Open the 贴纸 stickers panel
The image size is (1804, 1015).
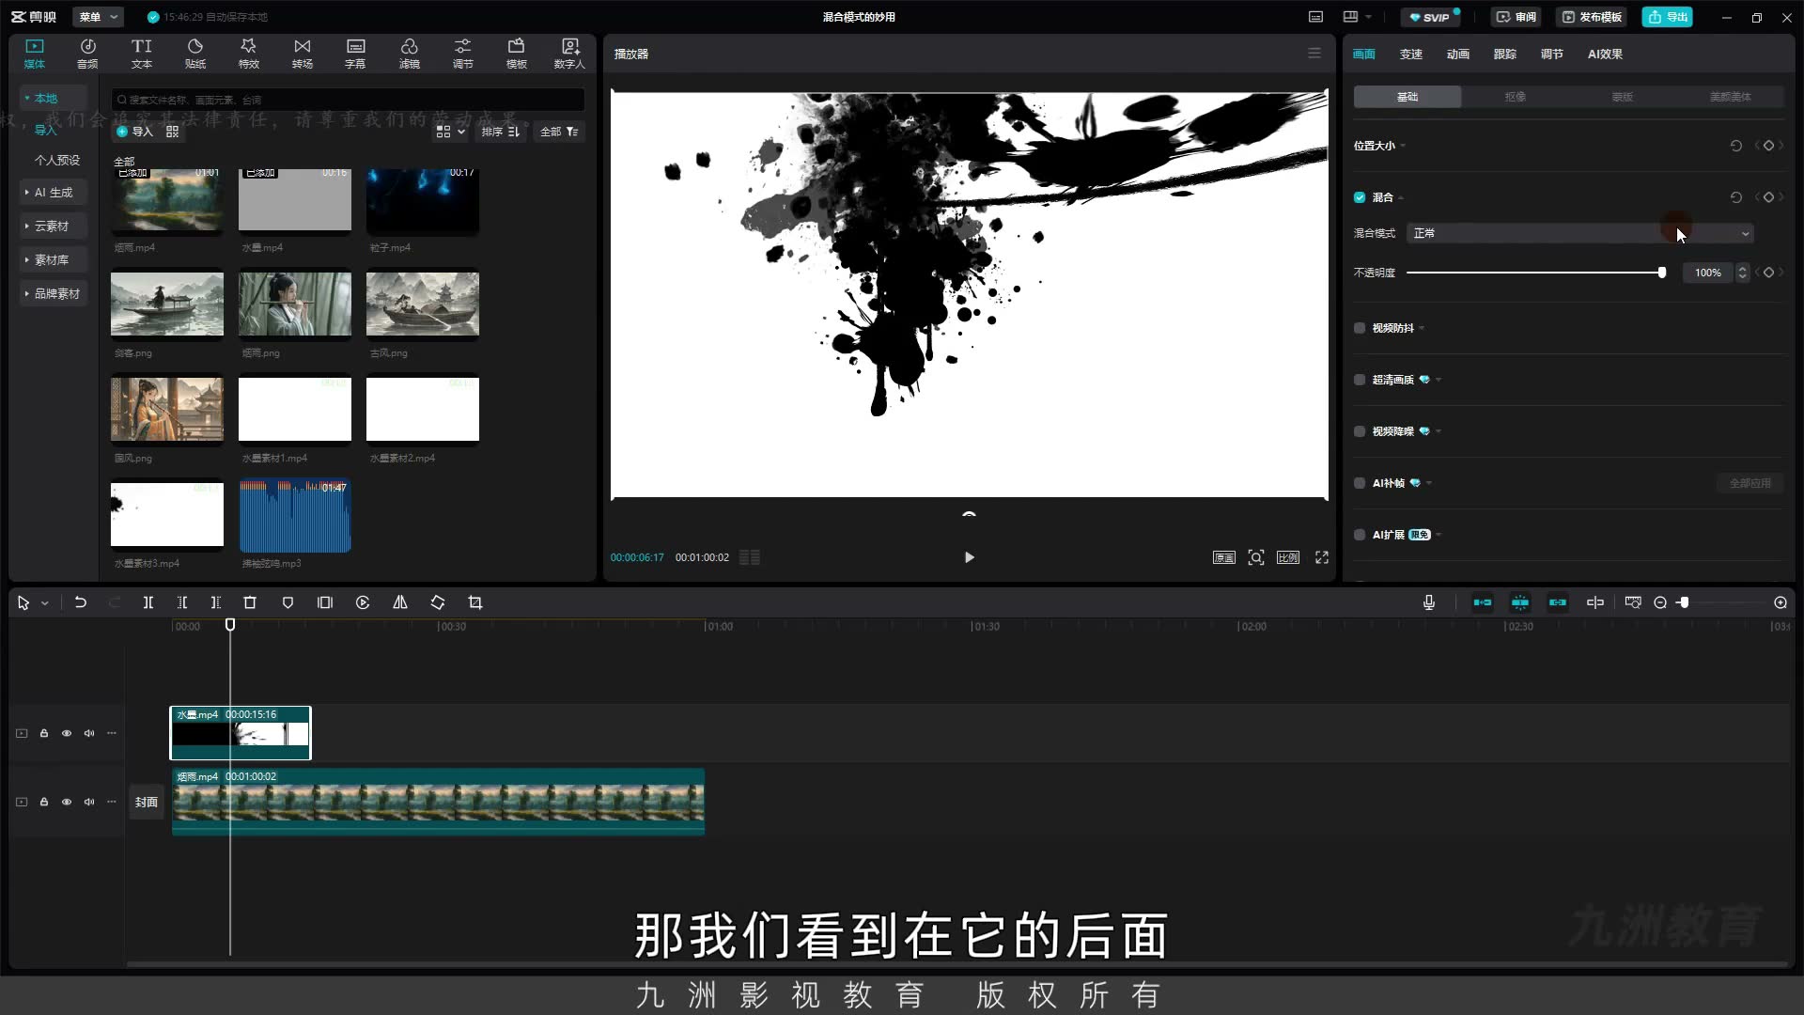point(195,54)
